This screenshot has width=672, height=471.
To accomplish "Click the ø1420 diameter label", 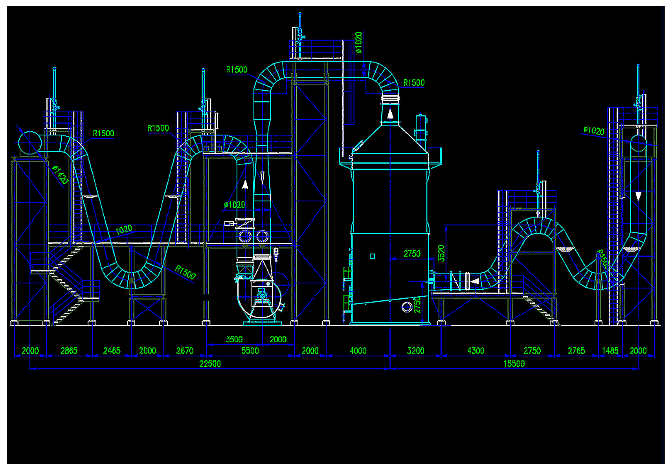I will 61,175.
